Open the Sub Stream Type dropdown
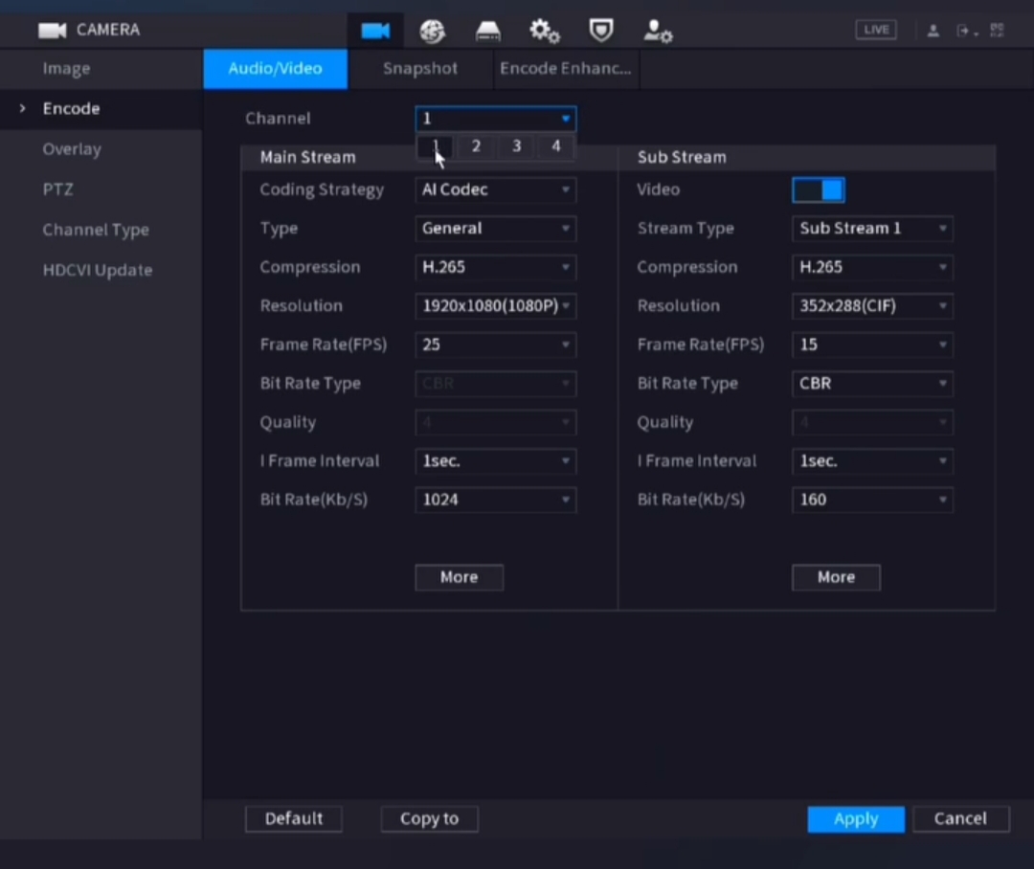Screen dimensions: 1034x869 click(x=872, y=229)
